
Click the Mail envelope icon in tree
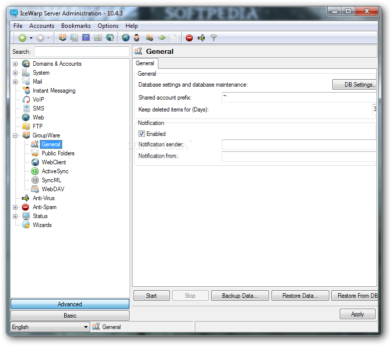pos(26,82)
